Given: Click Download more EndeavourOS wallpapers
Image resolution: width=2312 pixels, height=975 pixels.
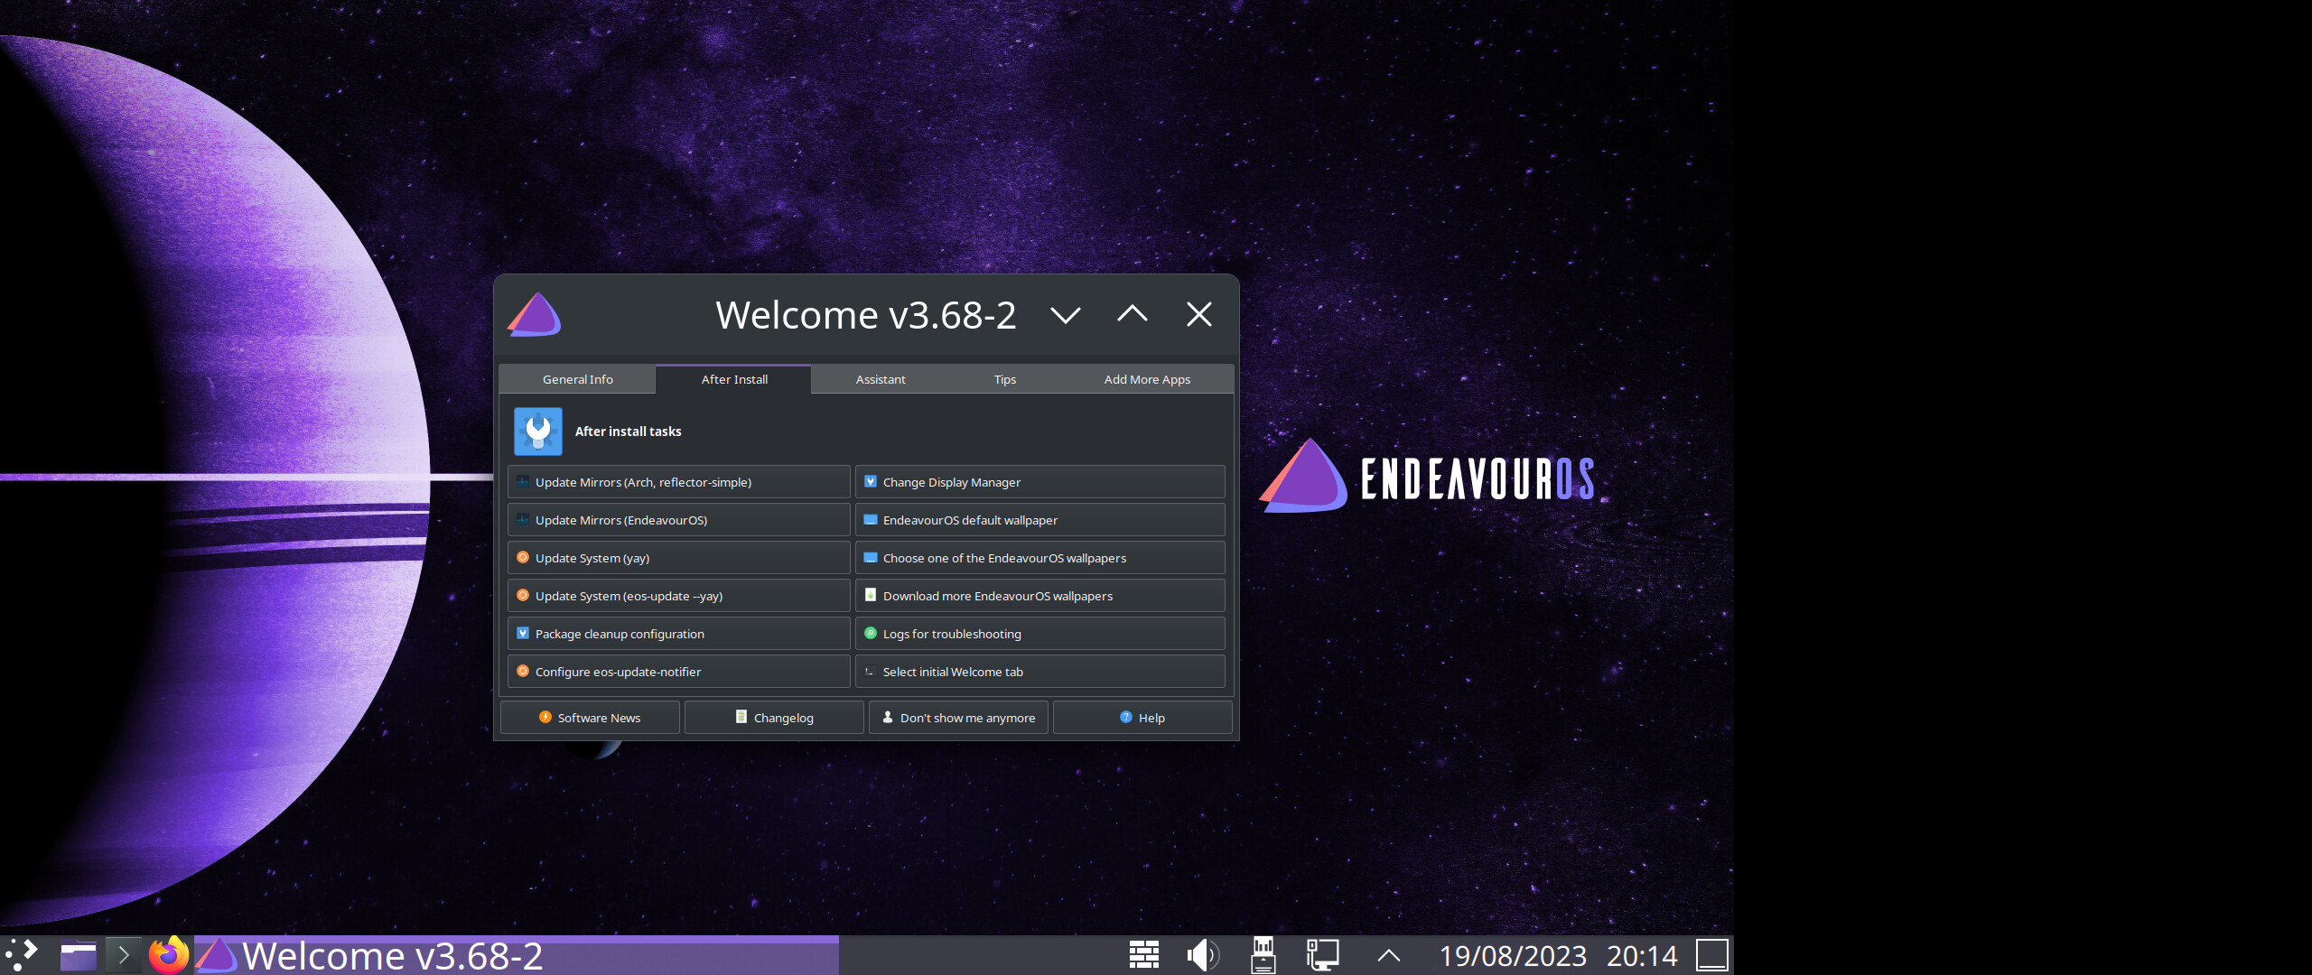Looking at the screenshot, I should (x=1040, y=596).
